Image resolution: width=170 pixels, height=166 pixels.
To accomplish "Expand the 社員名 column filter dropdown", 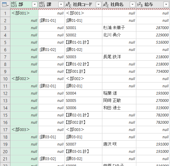I will [x=133, y=5].
